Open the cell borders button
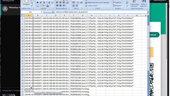 point(37,6)
